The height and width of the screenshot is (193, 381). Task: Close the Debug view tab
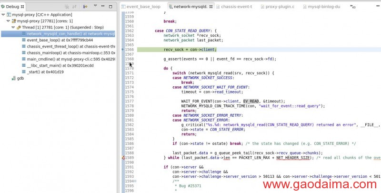pos(22,7)
